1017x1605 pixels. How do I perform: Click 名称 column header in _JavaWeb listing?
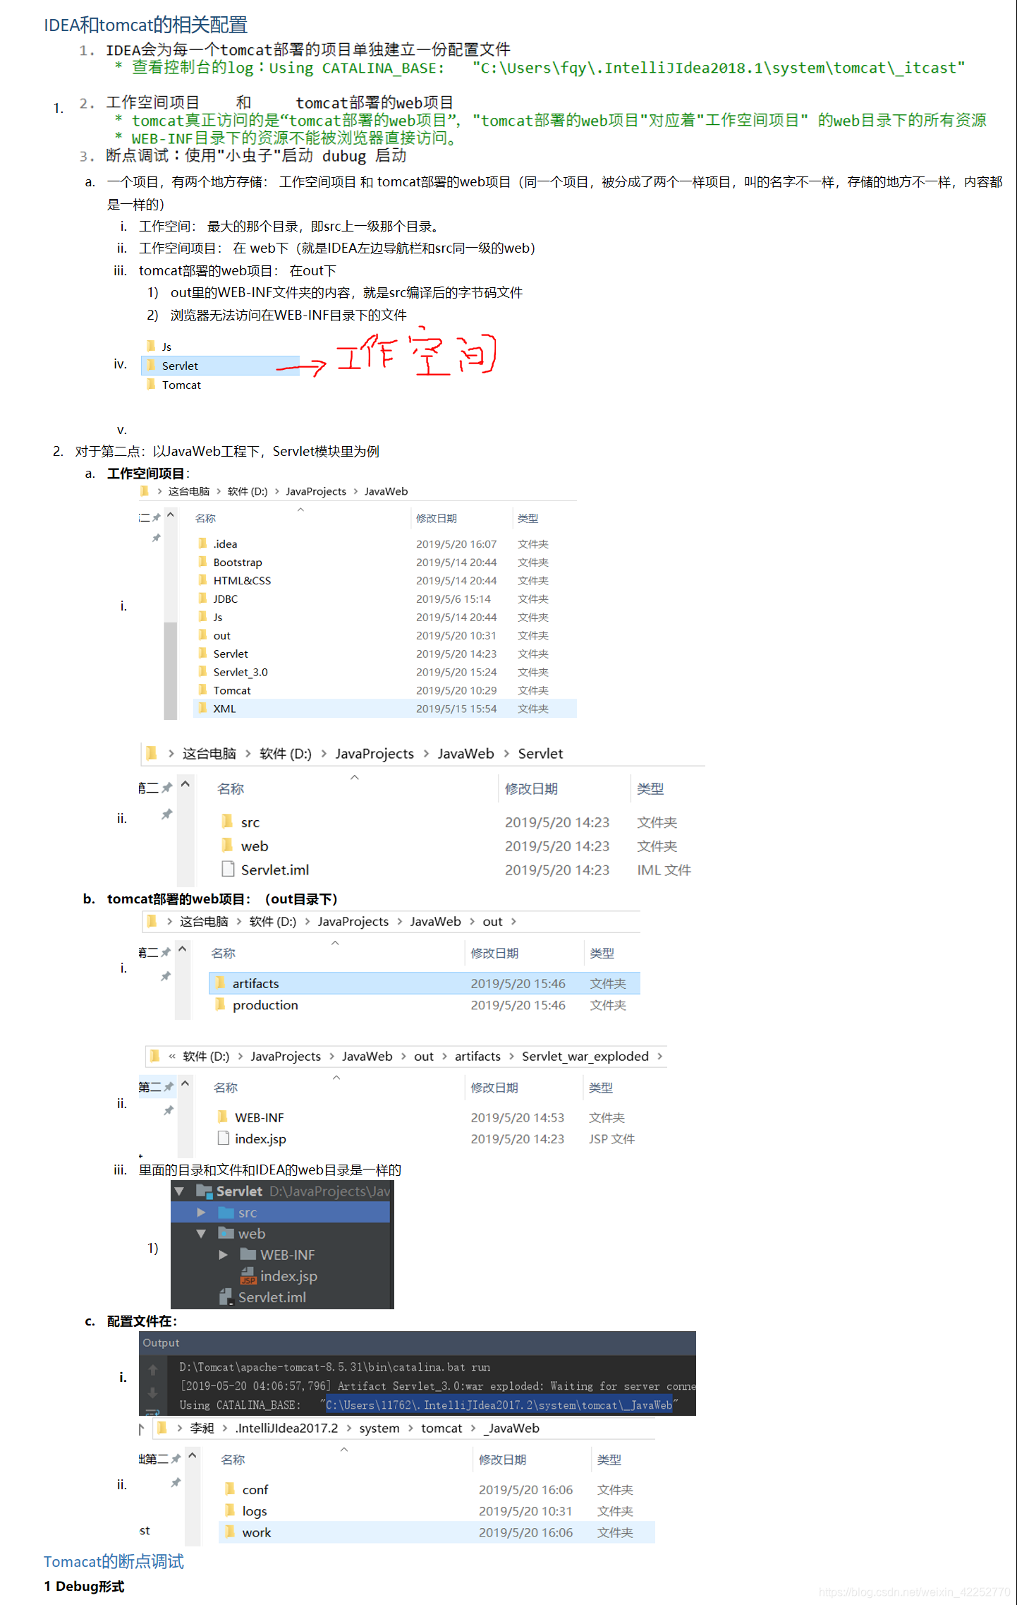pyautogui.click(x=233, y=1460)
